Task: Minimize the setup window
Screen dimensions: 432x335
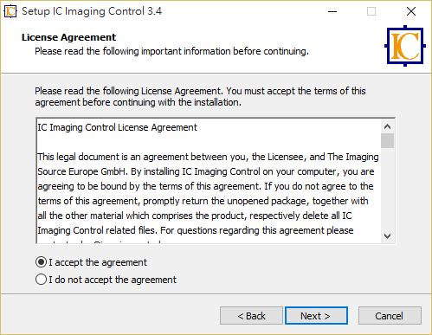Action: click(332, 11)
